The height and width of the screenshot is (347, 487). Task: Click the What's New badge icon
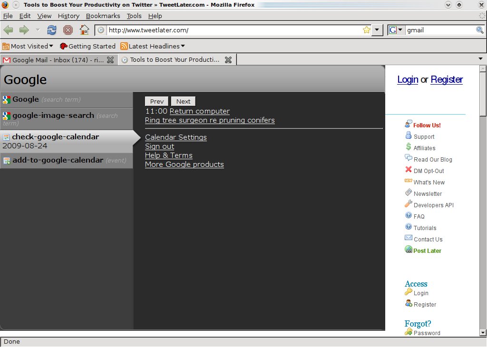point(409,181)
